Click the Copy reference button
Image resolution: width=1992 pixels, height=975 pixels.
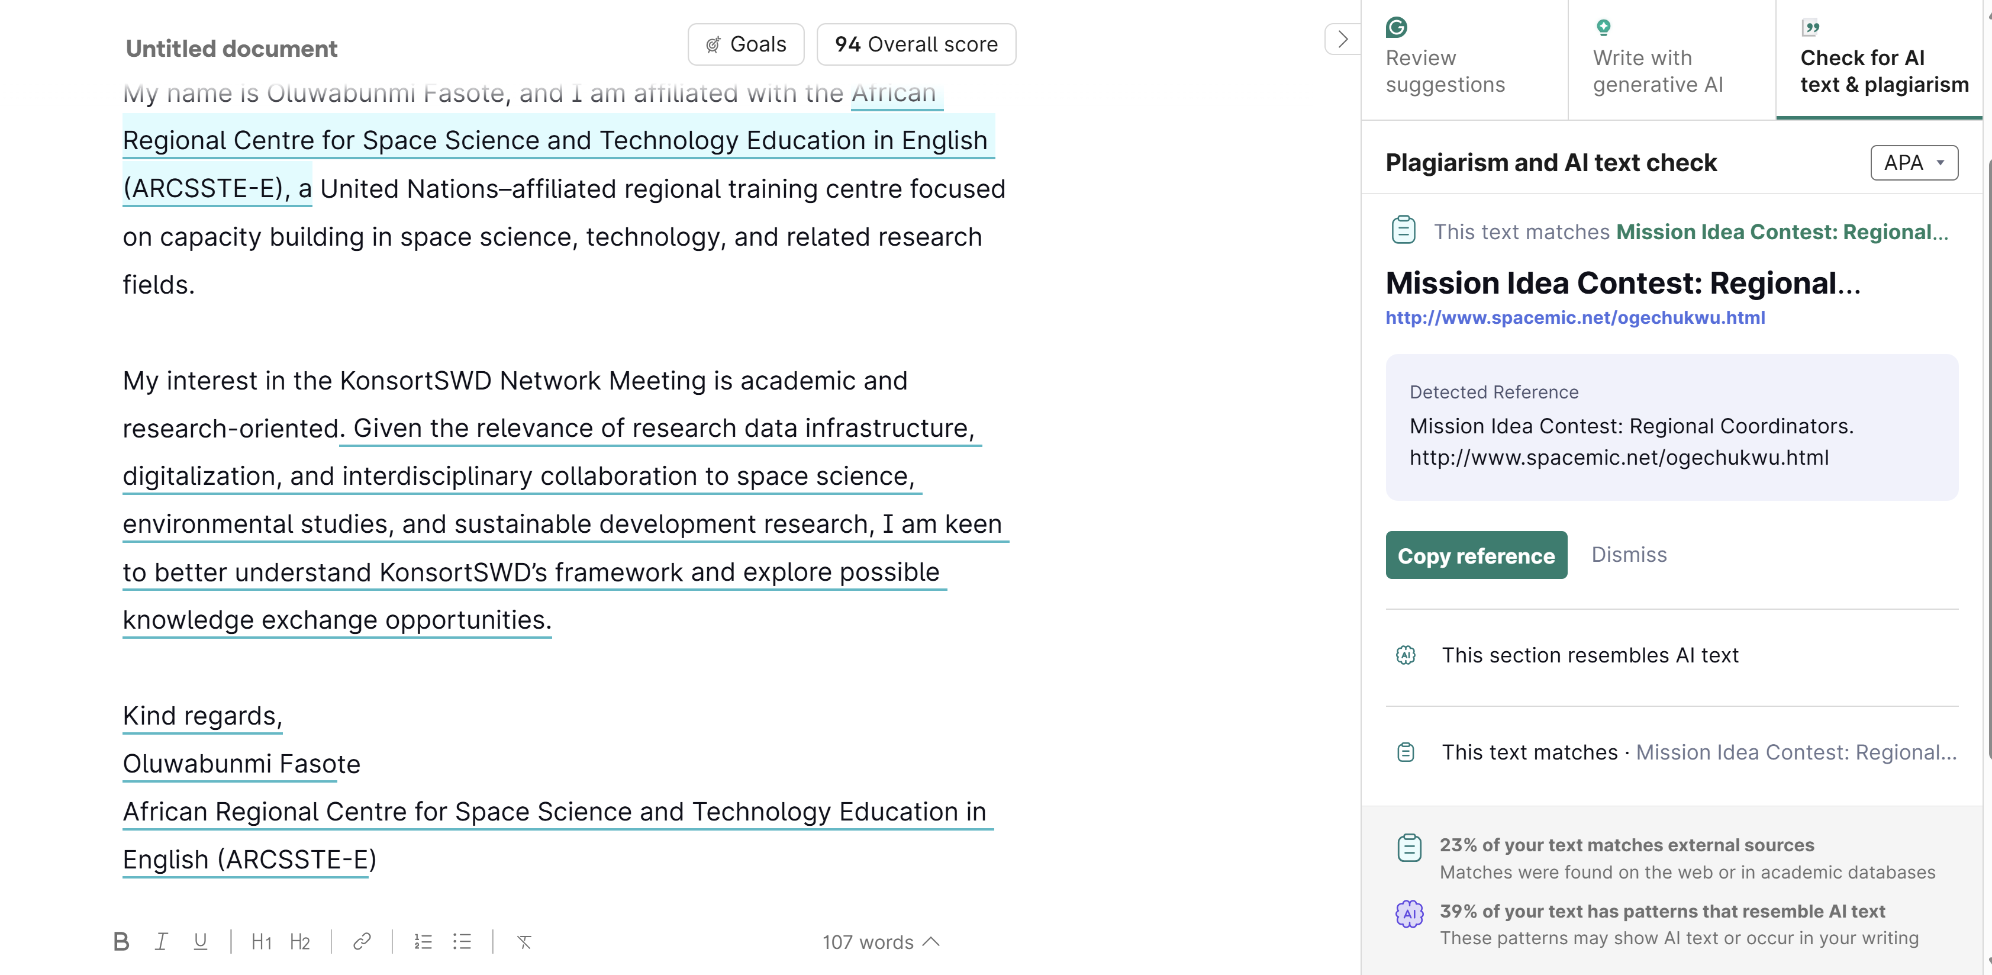[x=1476, y=555]
